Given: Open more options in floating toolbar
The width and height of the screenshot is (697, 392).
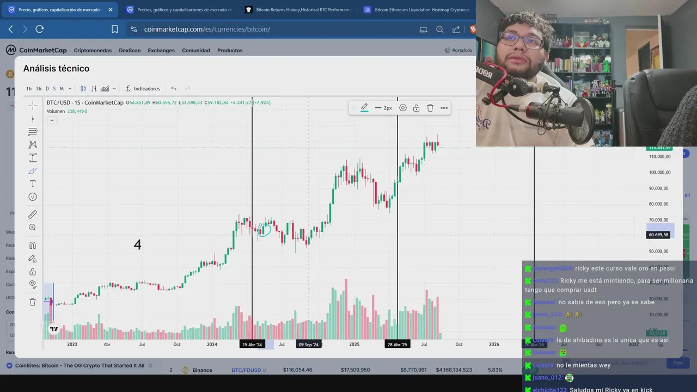Looking at the screenshot, I should [x=444, y=108].
